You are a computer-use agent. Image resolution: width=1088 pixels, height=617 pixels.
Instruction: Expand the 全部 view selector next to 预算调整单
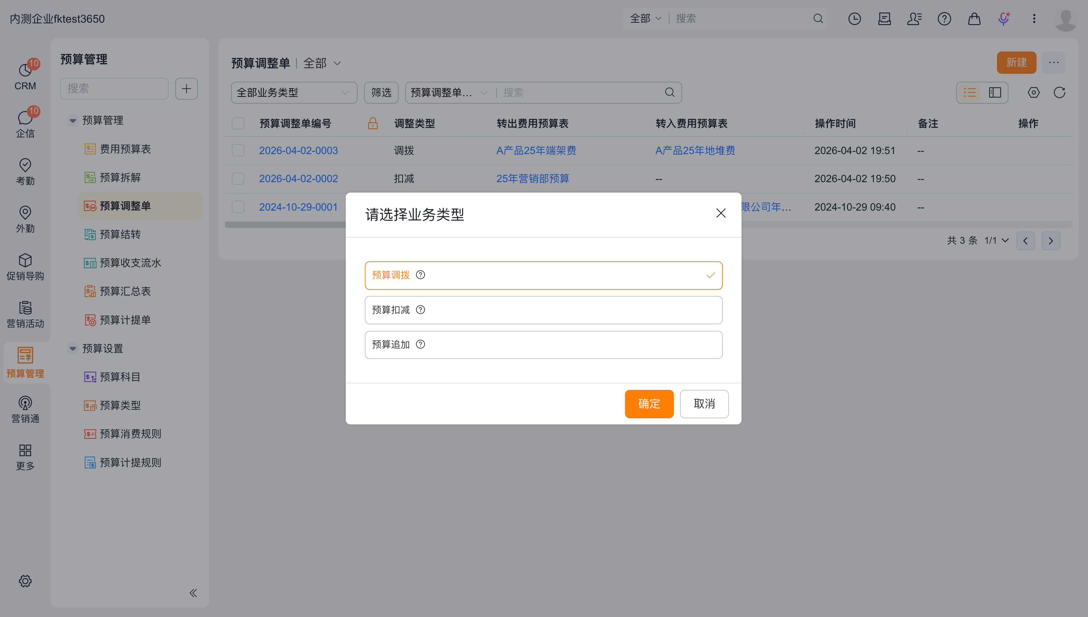322,63
